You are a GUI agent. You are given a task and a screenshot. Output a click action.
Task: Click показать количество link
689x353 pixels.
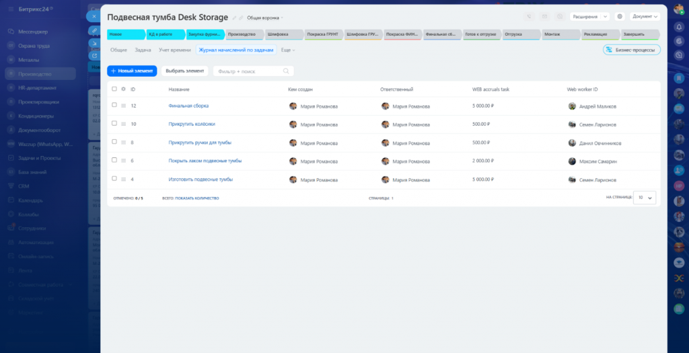(197, 198)
